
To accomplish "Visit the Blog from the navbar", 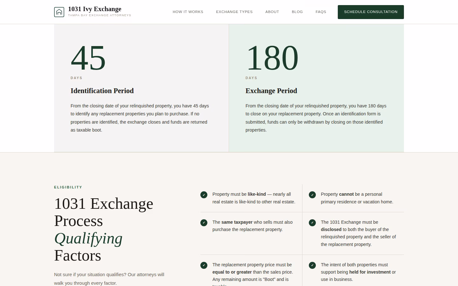I will point(297,12).
